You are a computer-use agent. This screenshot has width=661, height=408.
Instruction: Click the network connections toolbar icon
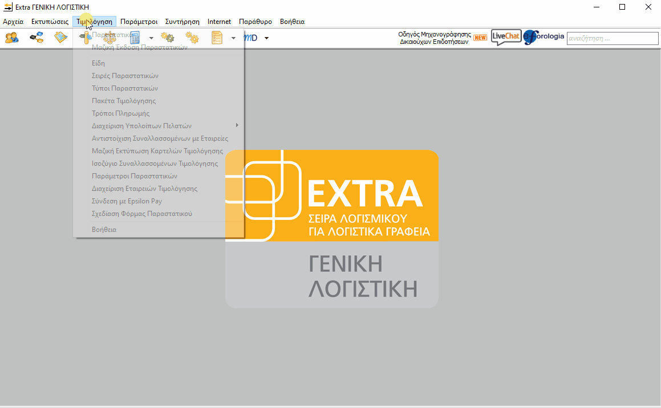click(x=37, y=38)
